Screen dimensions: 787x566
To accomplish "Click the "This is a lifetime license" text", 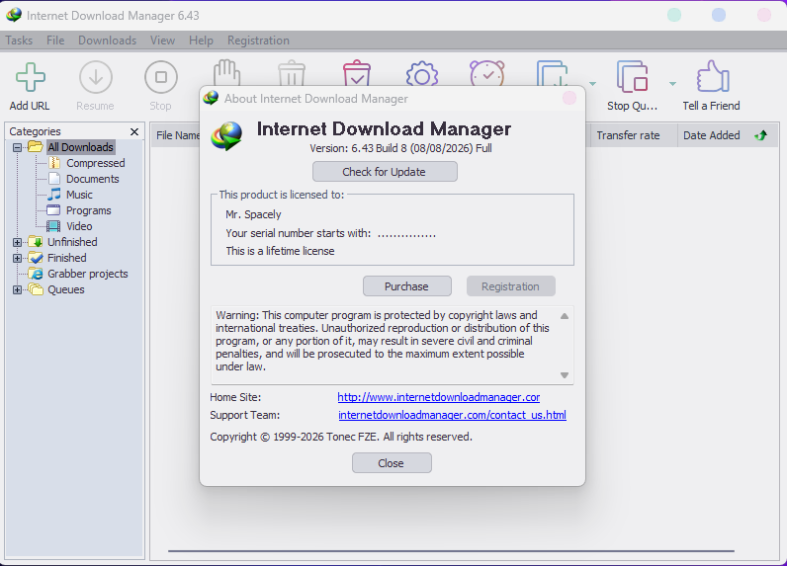I will click(x=280, y=251).
